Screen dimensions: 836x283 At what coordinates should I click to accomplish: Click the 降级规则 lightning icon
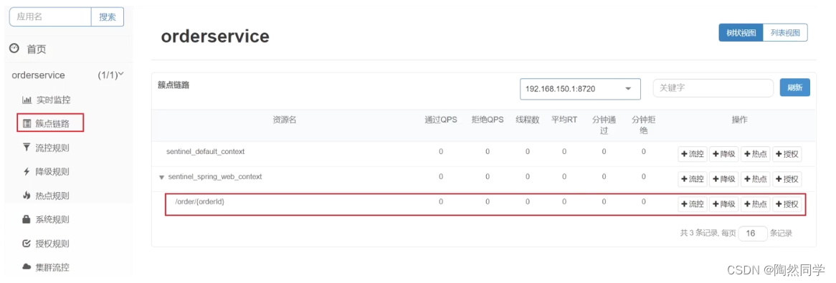(x=27, y=172)
